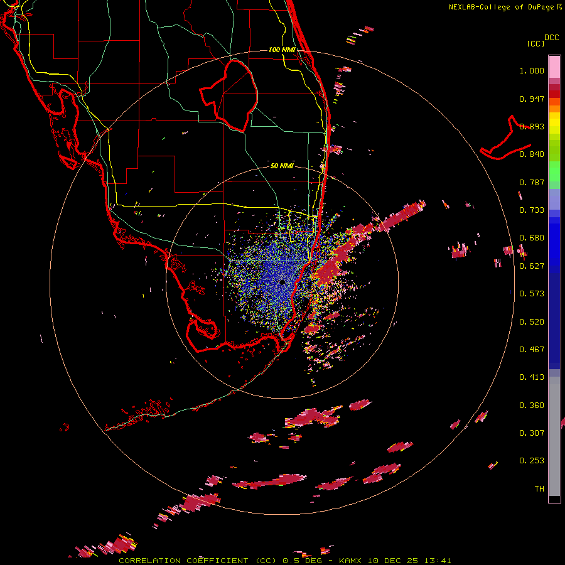Select the 0.520 scale value

point(532,322)
